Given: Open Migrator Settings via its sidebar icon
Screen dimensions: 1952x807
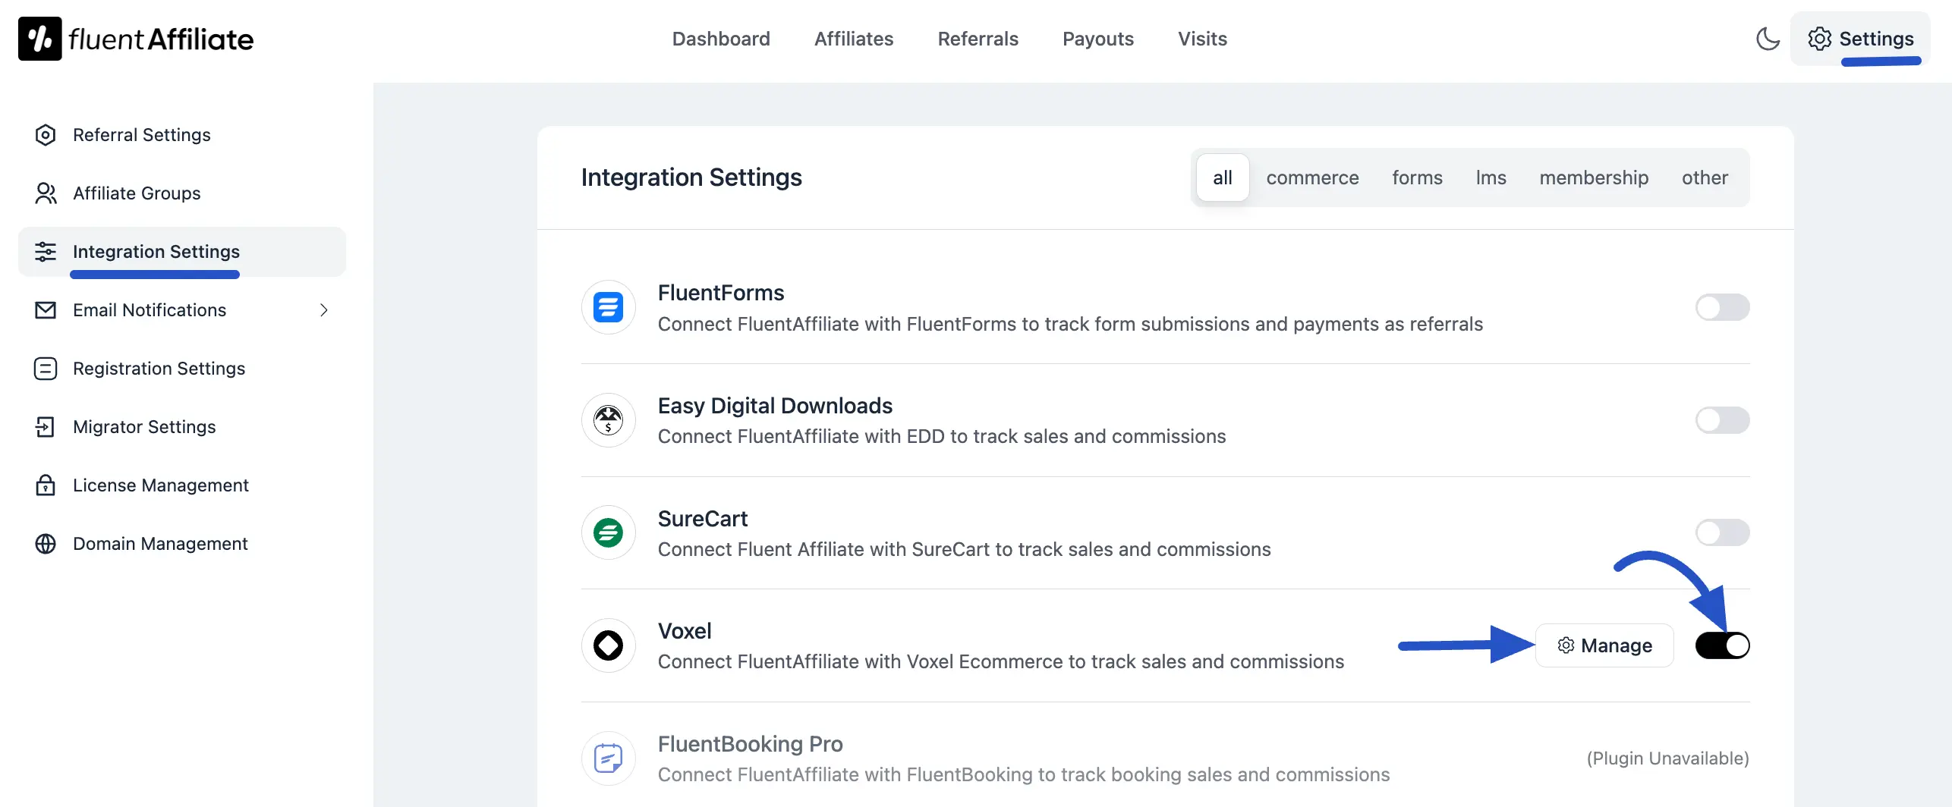Looking at the screenshot, I should (46, 426).
